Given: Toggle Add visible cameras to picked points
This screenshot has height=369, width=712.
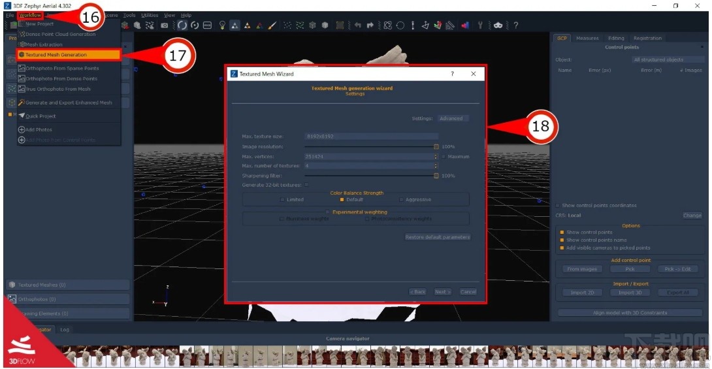Looking at the screenshot, I should [562, 248].
